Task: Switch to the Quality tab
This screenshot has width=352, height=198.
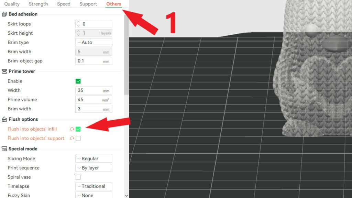Action: pos(12,4)
